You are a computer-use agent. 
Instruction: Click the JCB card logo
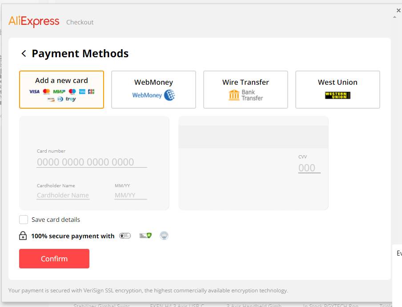(x=91, y=91)
